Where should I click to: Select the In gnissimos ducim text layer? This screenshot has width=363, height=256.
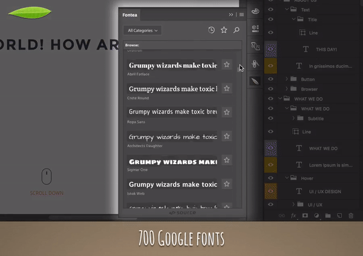330,66
